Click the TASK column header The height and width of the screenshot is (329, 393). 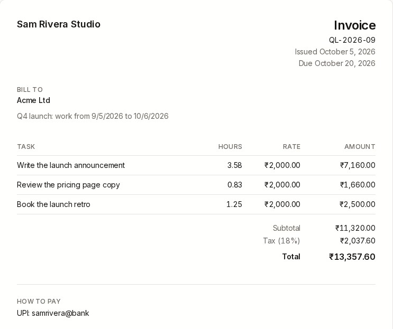[26, 147]
